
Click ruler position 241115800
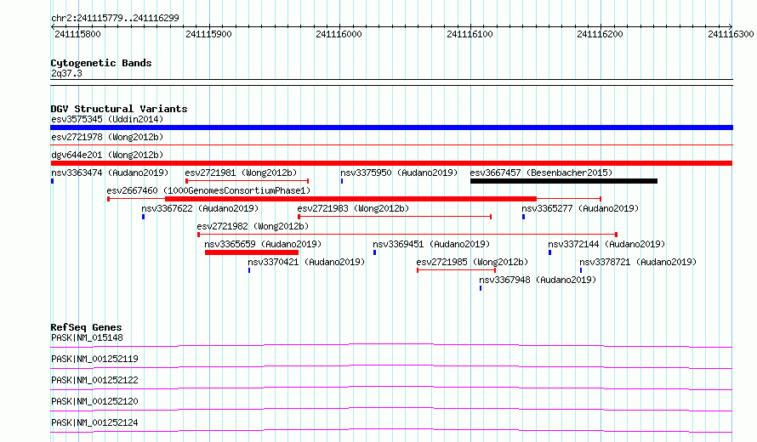[77, 34]
